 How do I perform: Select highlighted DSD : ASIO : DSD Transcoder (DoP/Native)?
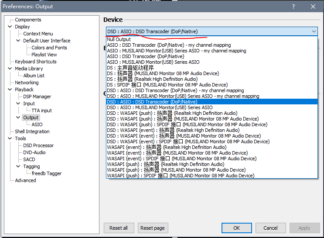pos(212,102)
